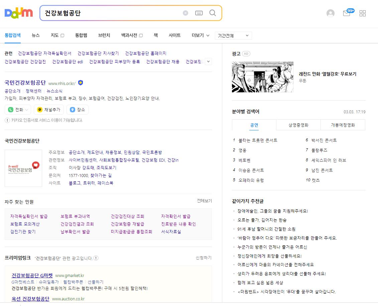Click the 장소 location pin button

pos(78,110)
